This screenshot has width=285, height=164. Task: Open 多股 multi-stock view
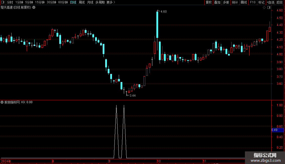point(226,2)
